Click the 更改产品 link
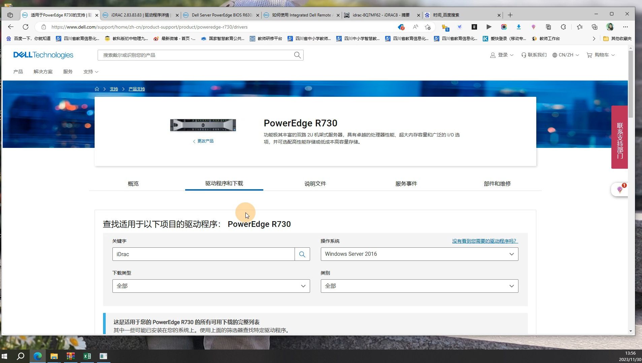Viewport: 642px width, 363px height. pos(203,141)
